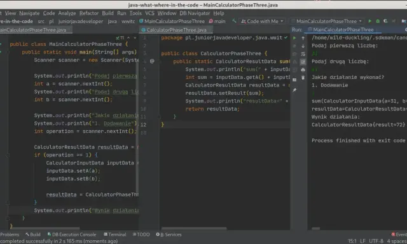The height and width of the screenshot is (244, 407).
Task: Open the DB Navigator menu
Action: [x=195, y=13]
